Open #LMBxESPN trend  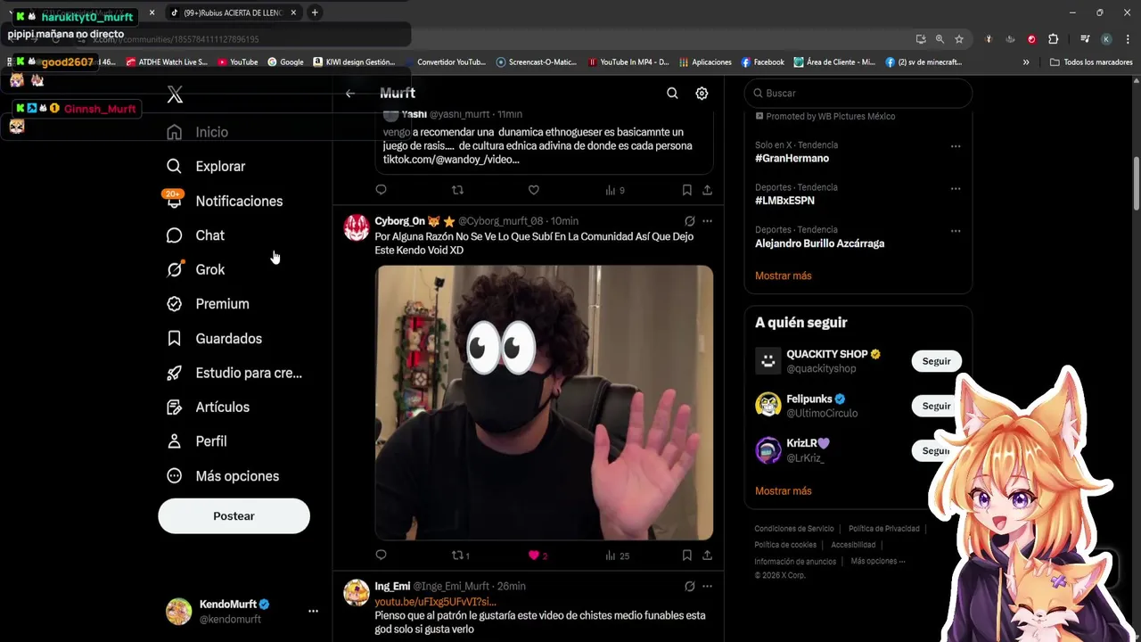click(784, 202)
